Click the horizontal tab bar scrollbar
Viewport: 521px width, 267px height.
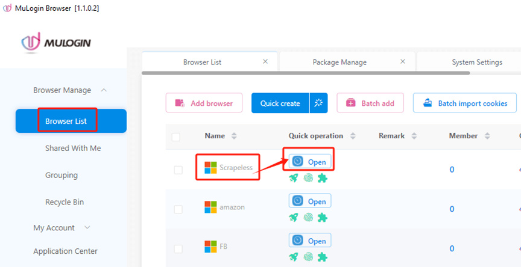point(306,73)
